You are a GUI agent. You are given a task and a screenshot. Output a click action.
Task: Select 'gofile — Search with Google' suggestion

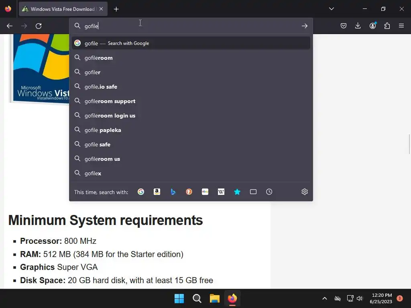pos(191,43)
